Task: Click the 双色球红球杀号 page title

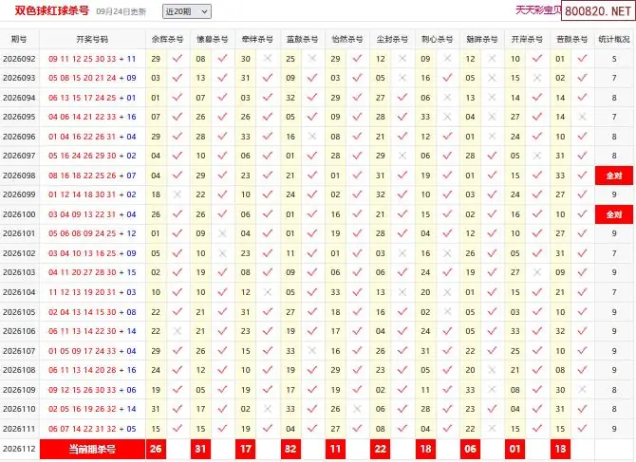Action: point(52,10)
